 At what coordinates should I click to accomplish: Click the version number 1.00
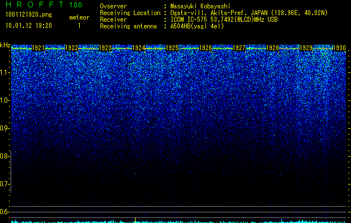76,4
